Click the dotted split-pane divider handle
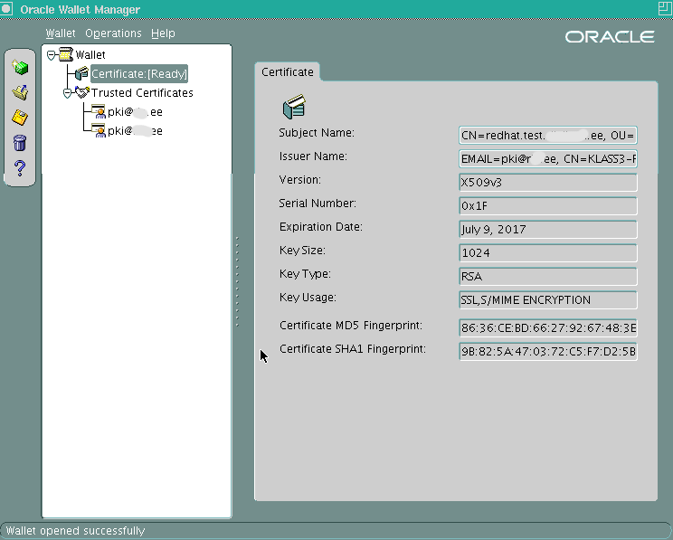 [237, 281]
